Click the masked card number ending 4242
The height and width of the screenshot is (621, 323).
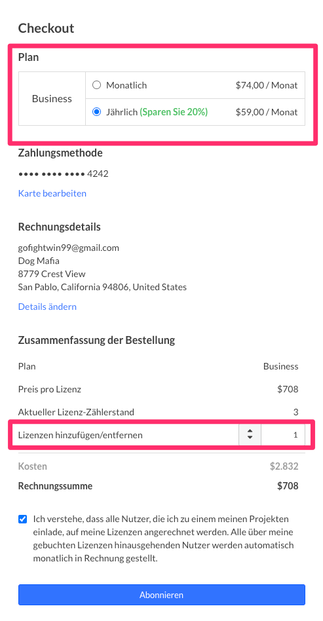(x=64, y=174)
